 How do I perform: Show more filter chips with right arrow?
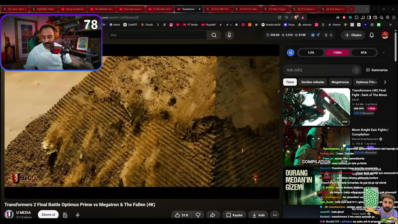[x=385, y=82]
